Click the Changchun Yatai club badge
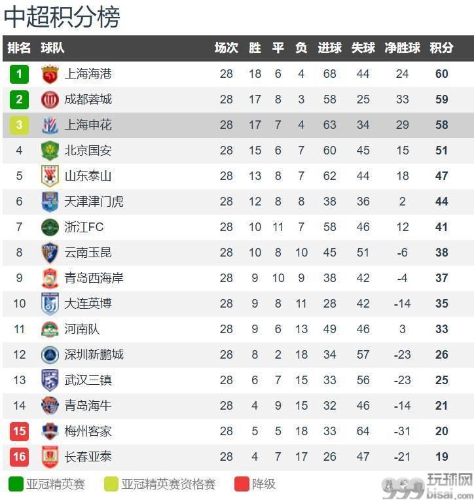474x500 pixels. point(50,456)
